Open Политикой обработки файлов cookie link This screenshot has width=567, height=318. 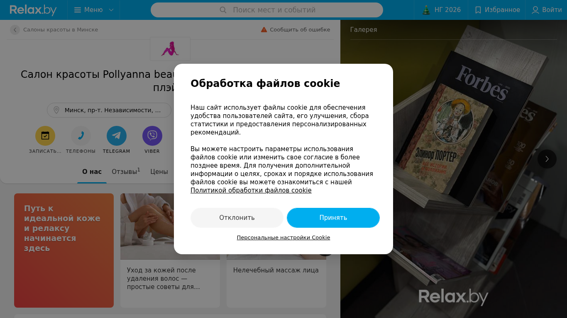point(251,190)
